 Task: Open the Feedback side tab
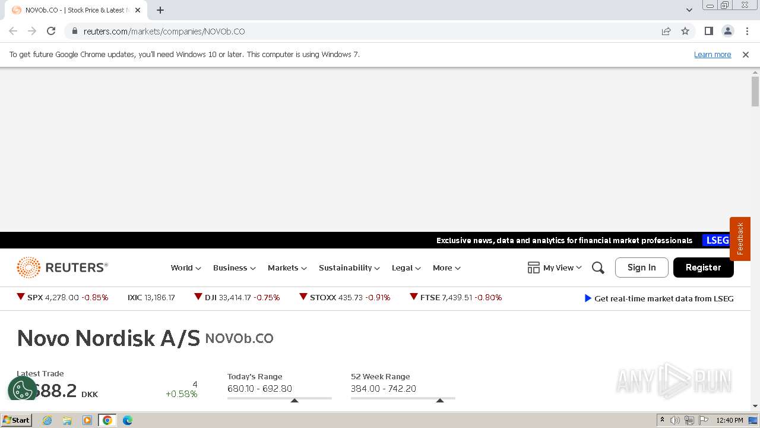[740, 239]
